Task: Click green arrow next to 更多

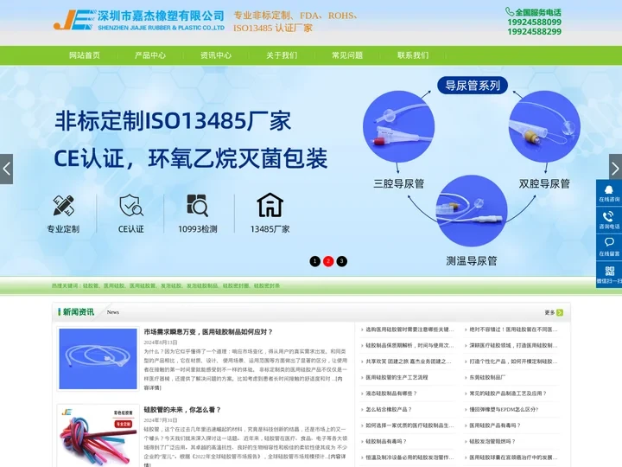Action: coord(560,312)
